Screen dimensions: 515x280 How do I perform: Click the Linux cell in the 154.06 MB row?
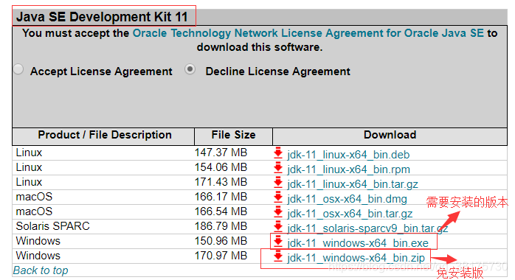[29, 167]
